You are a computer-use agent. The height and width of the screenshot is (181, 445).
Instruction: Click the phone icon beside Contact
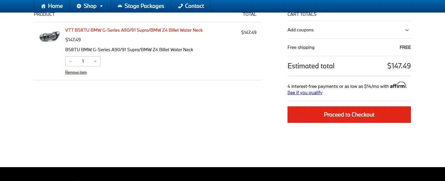[180, 6]
